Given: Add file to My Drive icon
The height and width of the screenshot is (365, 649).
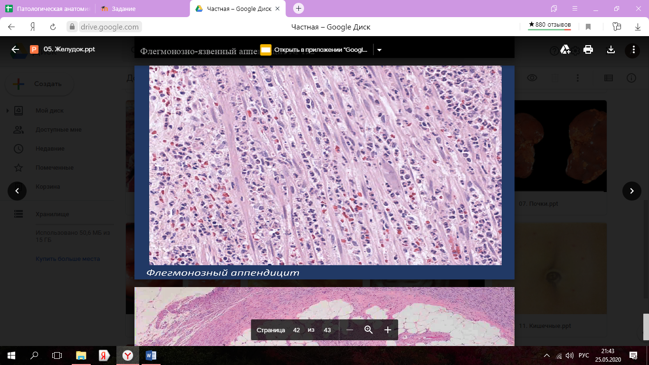Looking at the screenshot, I should click(565, 49).
